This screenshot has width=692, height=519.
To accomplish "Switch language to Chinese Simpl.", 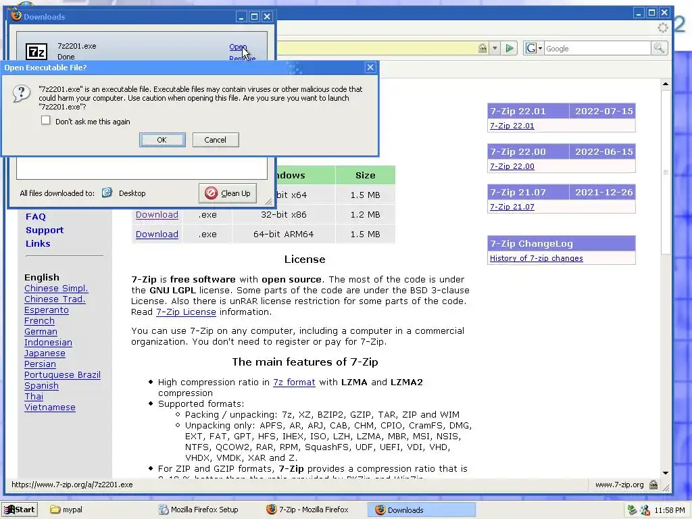I will (56, 289).
